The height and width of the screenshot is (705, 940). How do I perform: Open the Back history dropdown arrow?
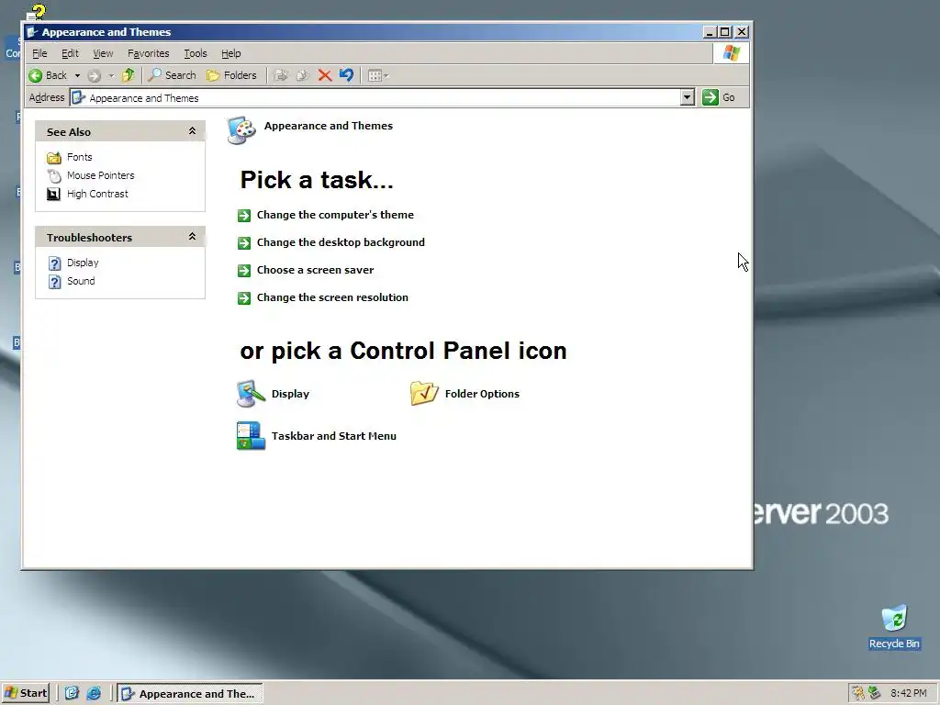[x=77, y=75]
